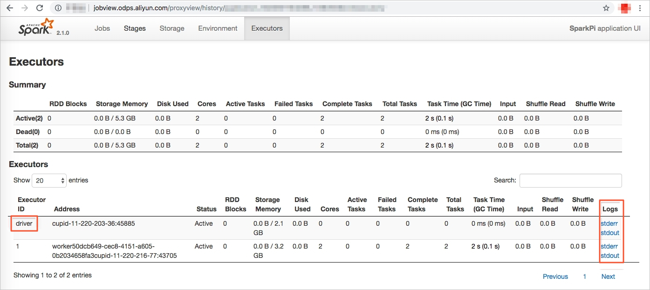Sort executors table by Total Tasks header
The image size is (650, 290).
point(455,204)
